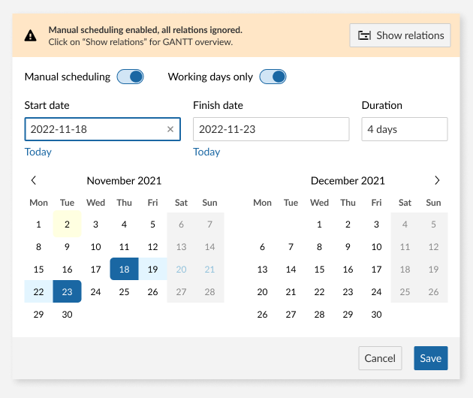Click the Start date input field
Screen dimensions: 473x398
tap(94, 129)
